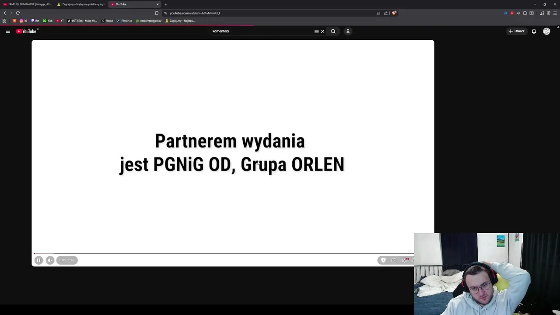
Task: Seek on the video progress bar
Action: point(224,253)
